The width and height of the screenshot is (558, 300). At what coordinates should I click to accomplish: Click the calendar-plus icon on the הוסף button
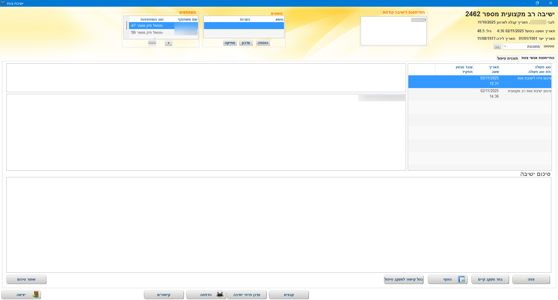point(461,279)
